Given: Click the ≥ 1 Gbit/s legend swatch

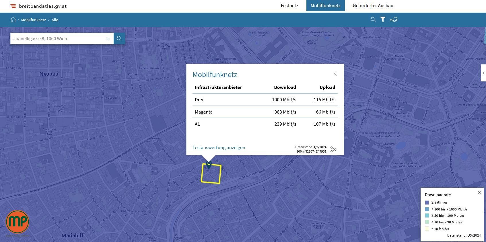Looking at the screenshot, I should (427, 202).
